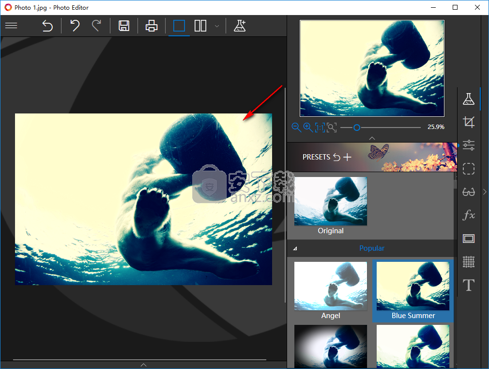The image size is (489, 369).
Task: Select the Original preset thumbnail
Action: (x=331, y=201)
